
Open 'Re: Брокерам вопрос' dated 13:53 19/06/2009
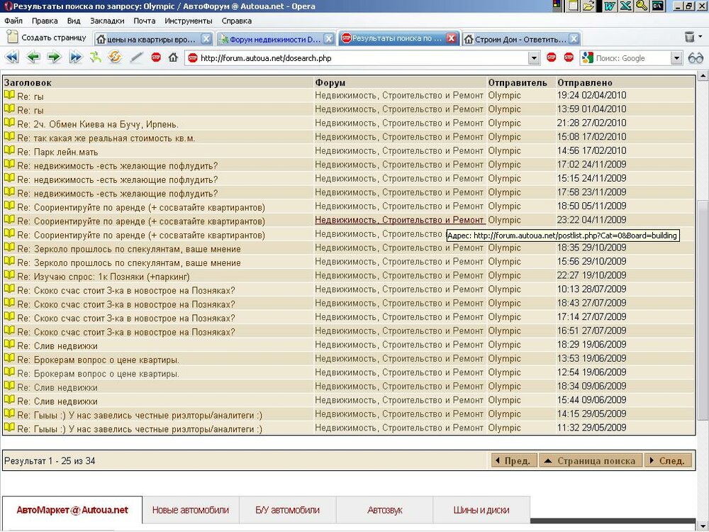(98, 360)
